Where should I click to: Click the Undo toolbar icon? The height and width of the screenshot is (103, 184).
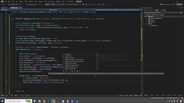[20, 5]
